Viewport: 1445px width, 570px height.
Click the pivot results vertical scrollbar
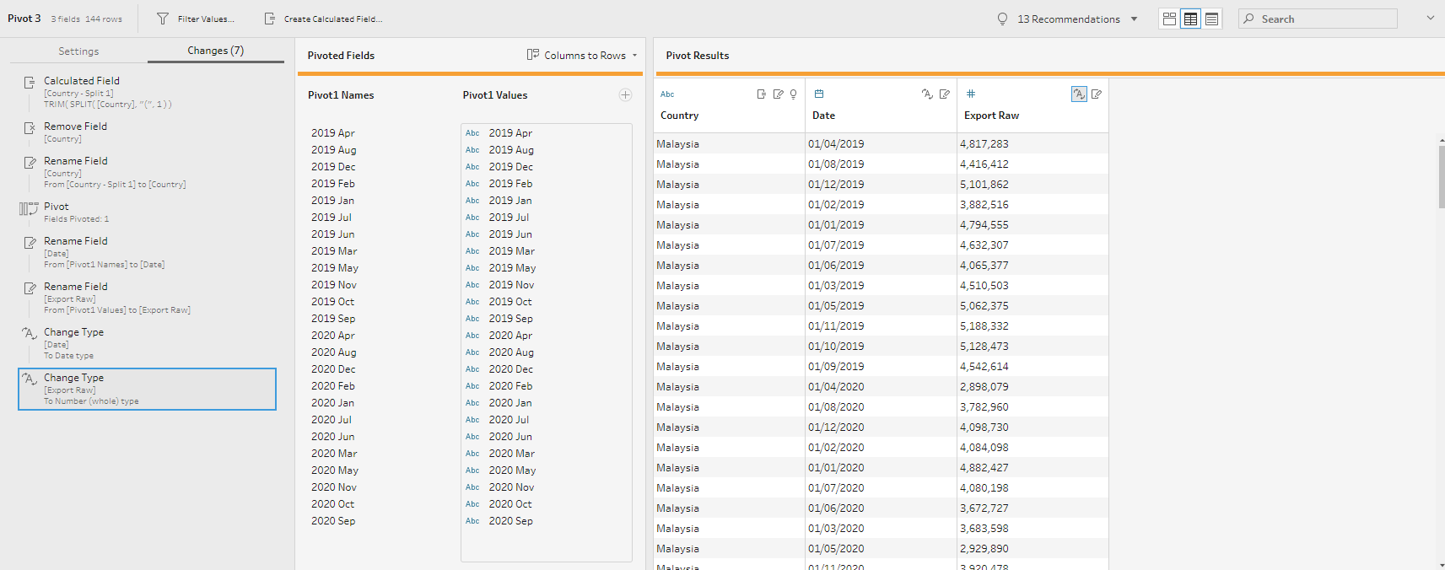[1441, 177]
